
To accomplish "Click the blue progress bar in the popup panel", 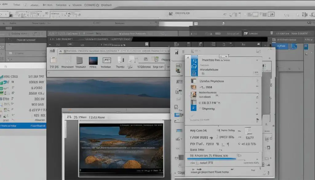I will (x=212, y=159).
